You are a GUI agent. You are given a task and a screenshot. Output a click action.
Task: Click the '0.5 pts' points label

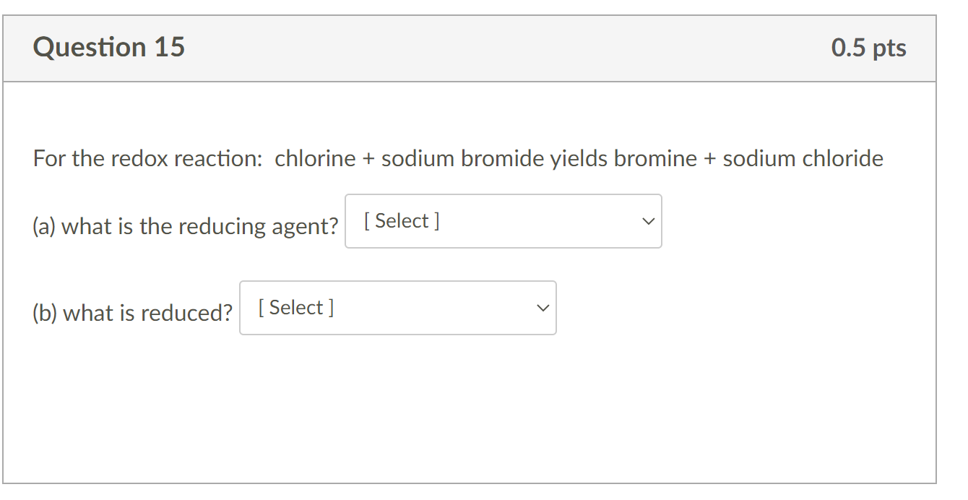[x=868, y=48]
